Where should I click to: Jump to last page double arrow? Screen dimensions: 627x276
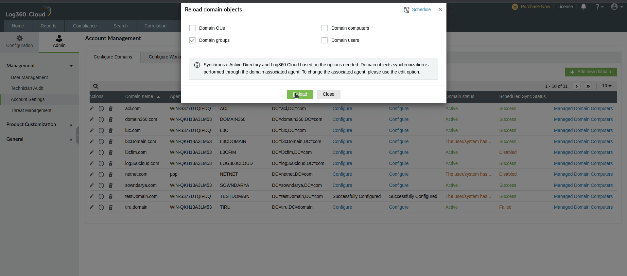(588, 86)
